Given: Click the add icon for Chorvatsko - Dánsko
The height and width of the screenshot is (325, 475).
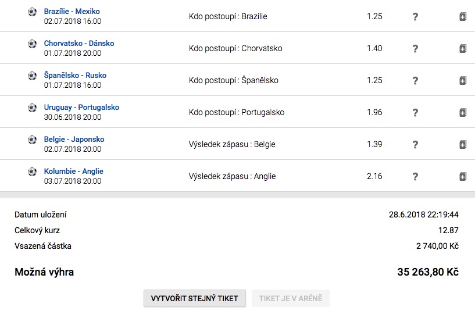Looking at the screenshot, I should [463, 49].
